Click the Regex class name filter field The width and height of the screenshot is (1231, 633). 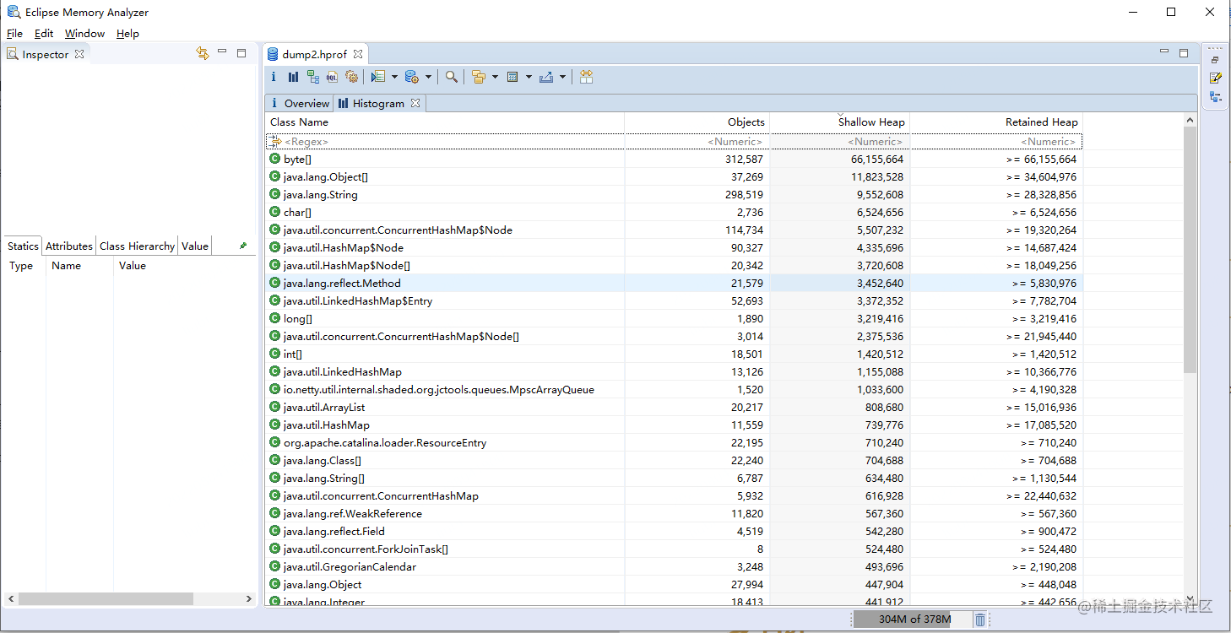pyautogui.click(x=445, y=142)
